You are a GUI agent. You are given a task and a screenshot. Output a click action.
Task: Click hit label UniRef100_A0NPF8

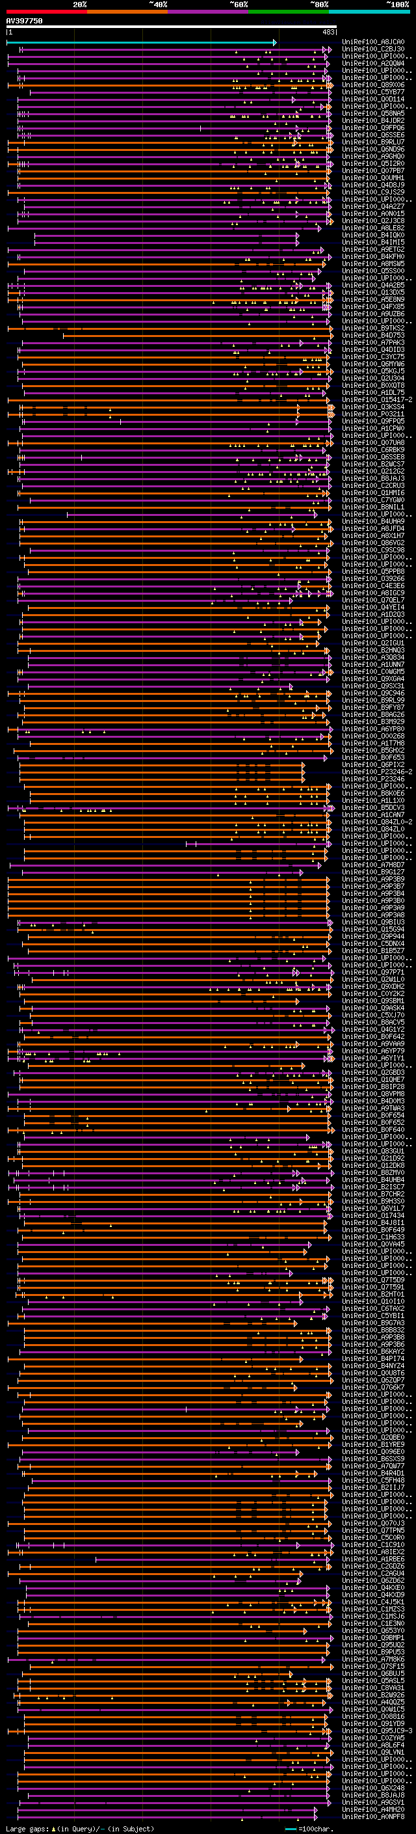(373, 1816)
